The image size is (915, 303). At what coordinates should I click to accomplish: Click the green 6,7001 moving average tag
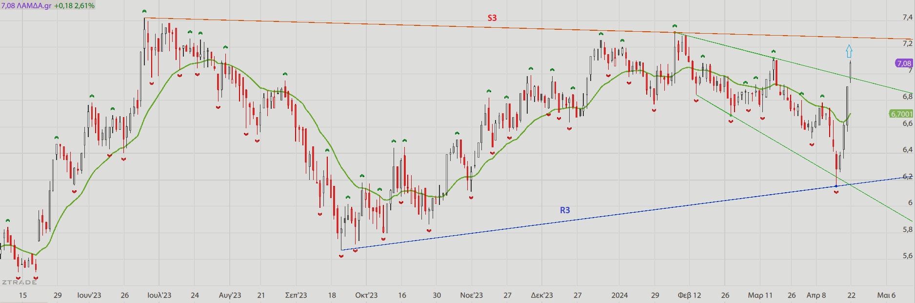901,114
